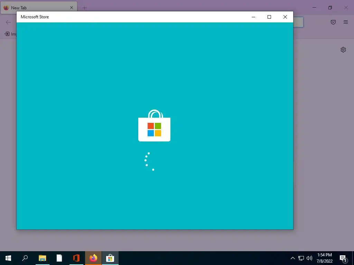Open File Explorer from the taskbar
This screenshot has width=354, height=265.
(42, 258)
